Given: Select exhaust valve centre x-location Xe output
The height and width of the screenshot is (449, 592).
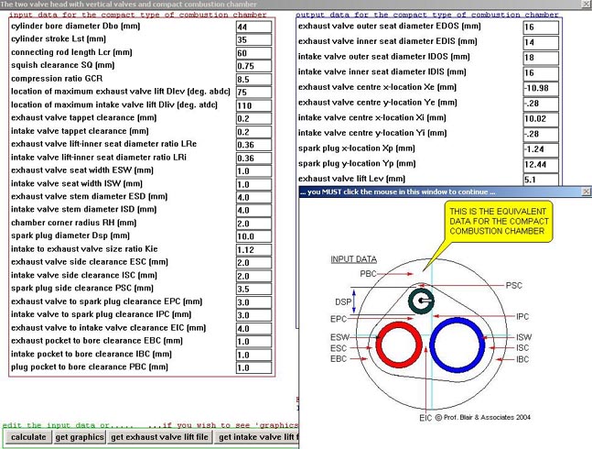Looking at the screenshot, I should 541,88.
